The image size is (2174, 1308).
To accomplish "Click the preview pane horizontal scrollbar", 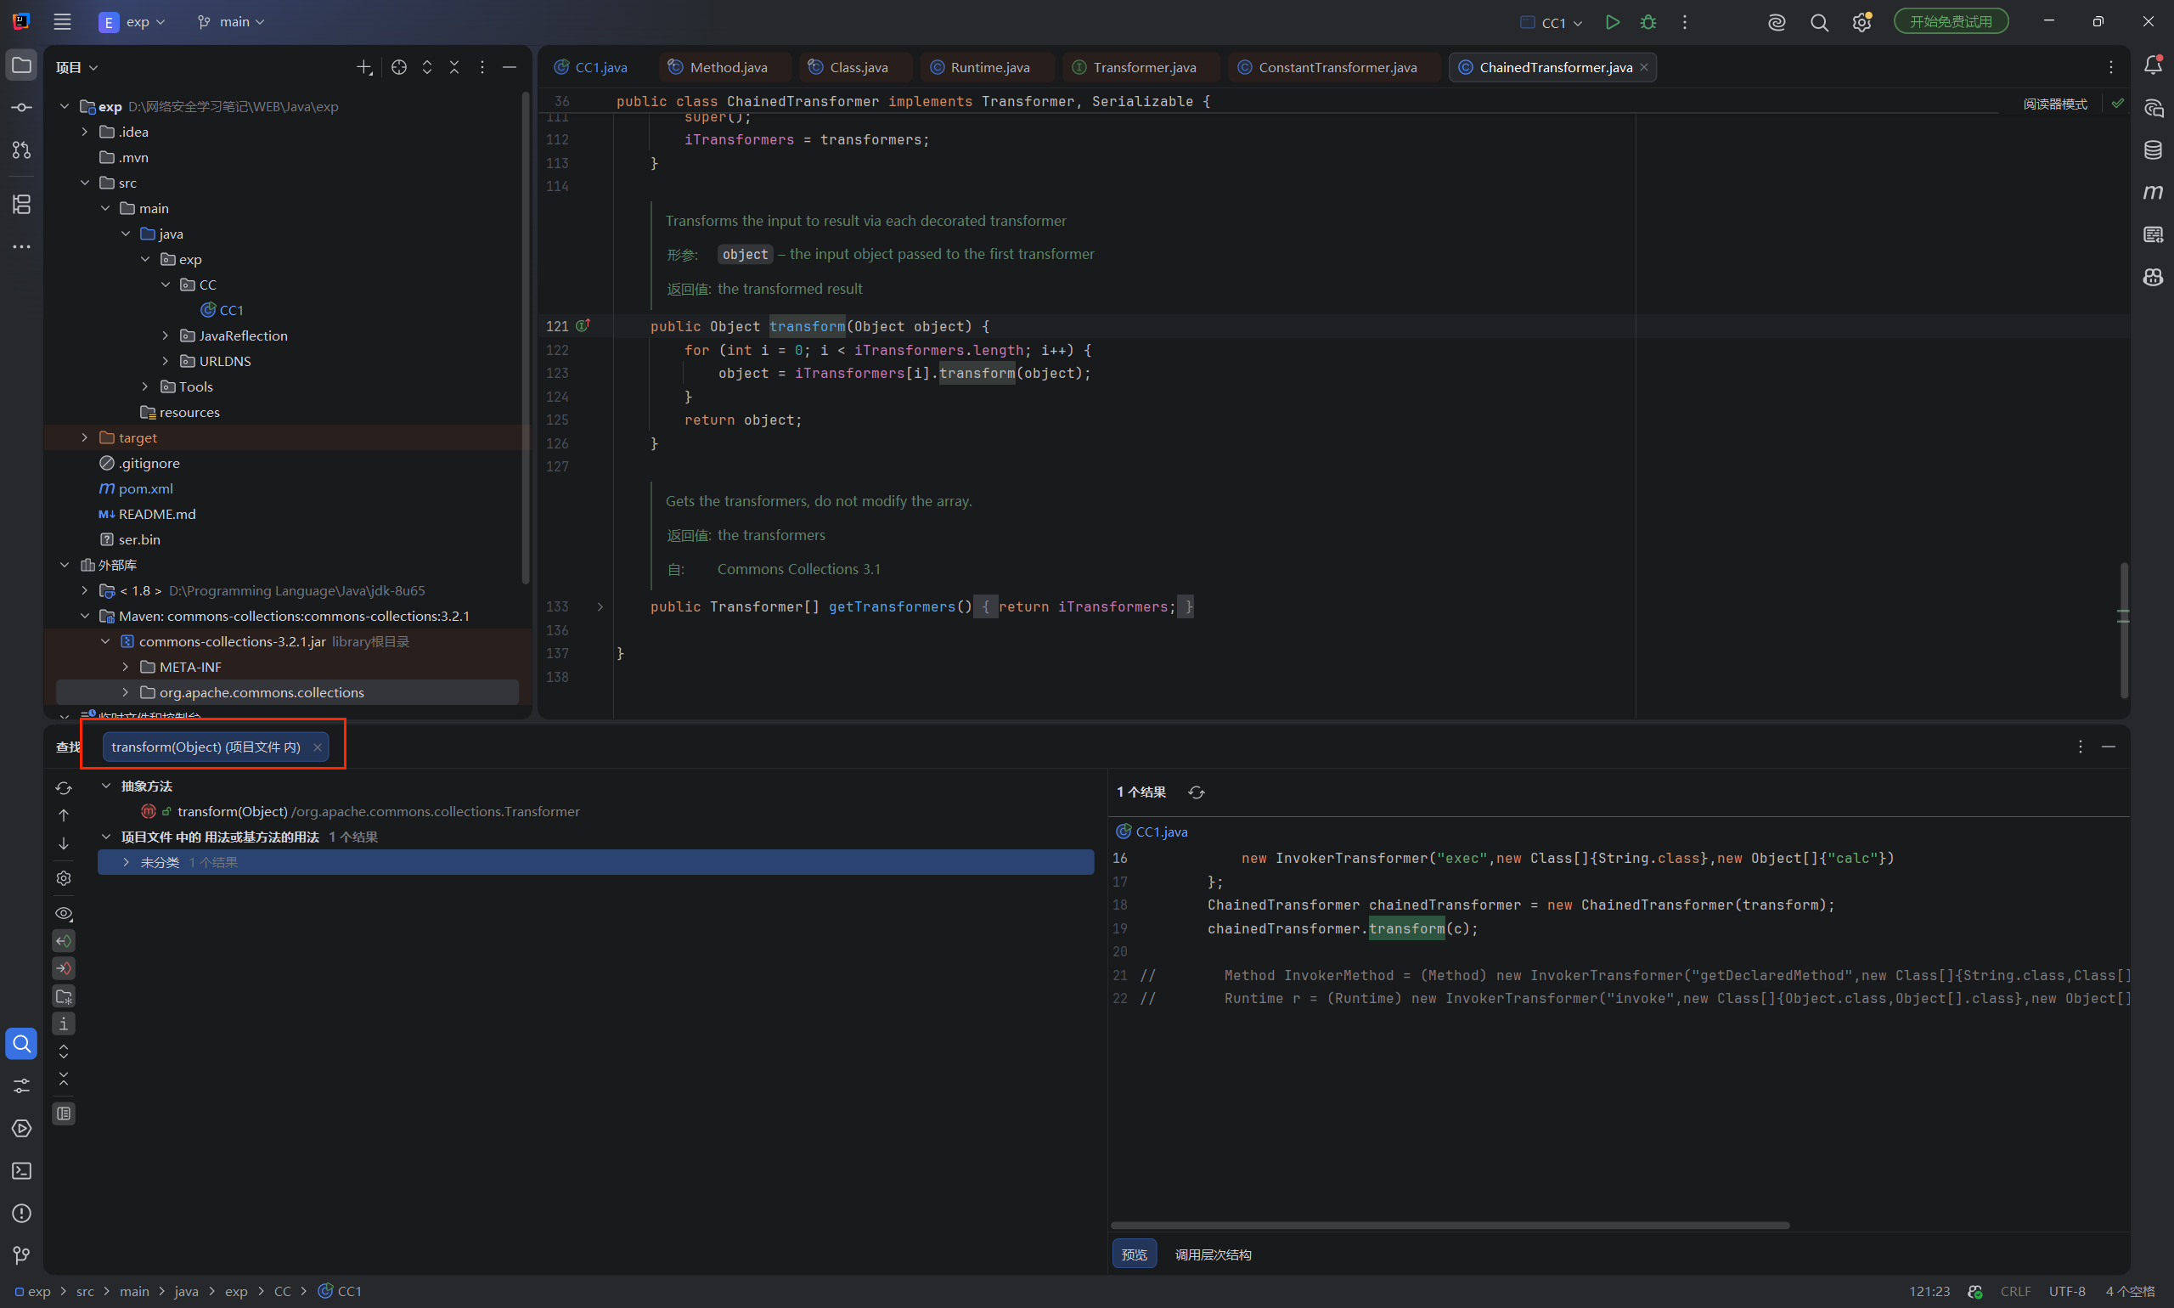I will click(x=1450, y=1225).
